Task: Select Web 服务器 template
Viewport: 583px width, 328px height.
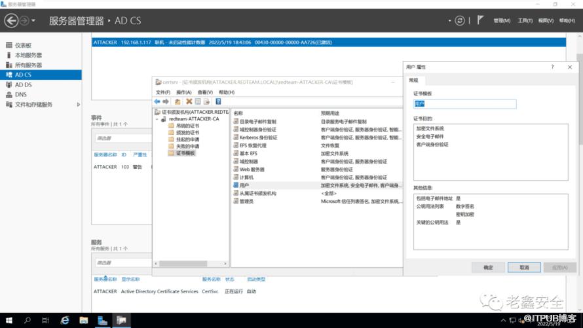Action: tap(252, 170)
